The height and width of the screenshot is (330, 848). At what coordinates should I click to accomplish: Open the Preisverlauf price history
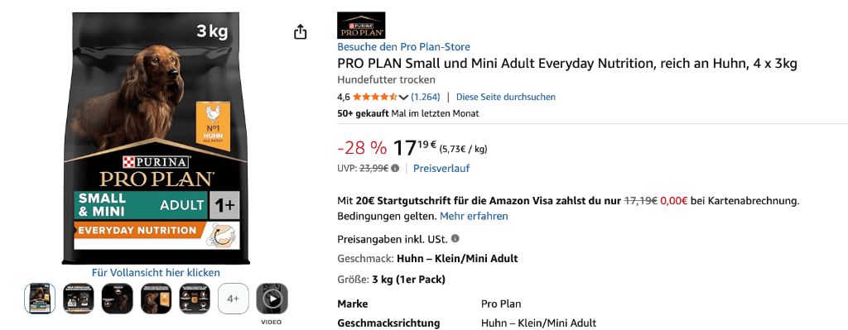pyautogui.click(x=441, y=169)
